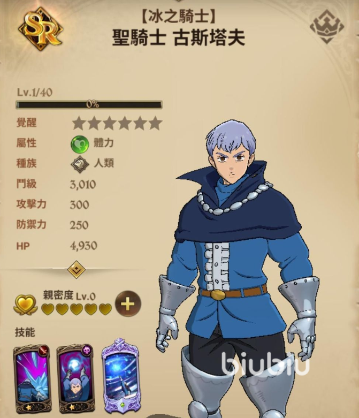359x418 pixels.
Task: Tap the 聖騎士 古斯塔夫 hero name title
Action: click(178, 37)
